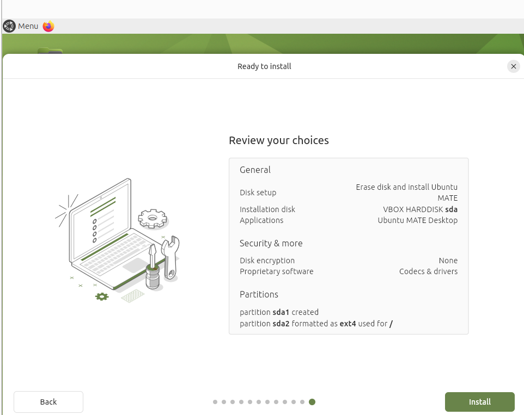Click the 'Disk encryption' label
The width and height of the screenshot is (524, 415).
267,261
